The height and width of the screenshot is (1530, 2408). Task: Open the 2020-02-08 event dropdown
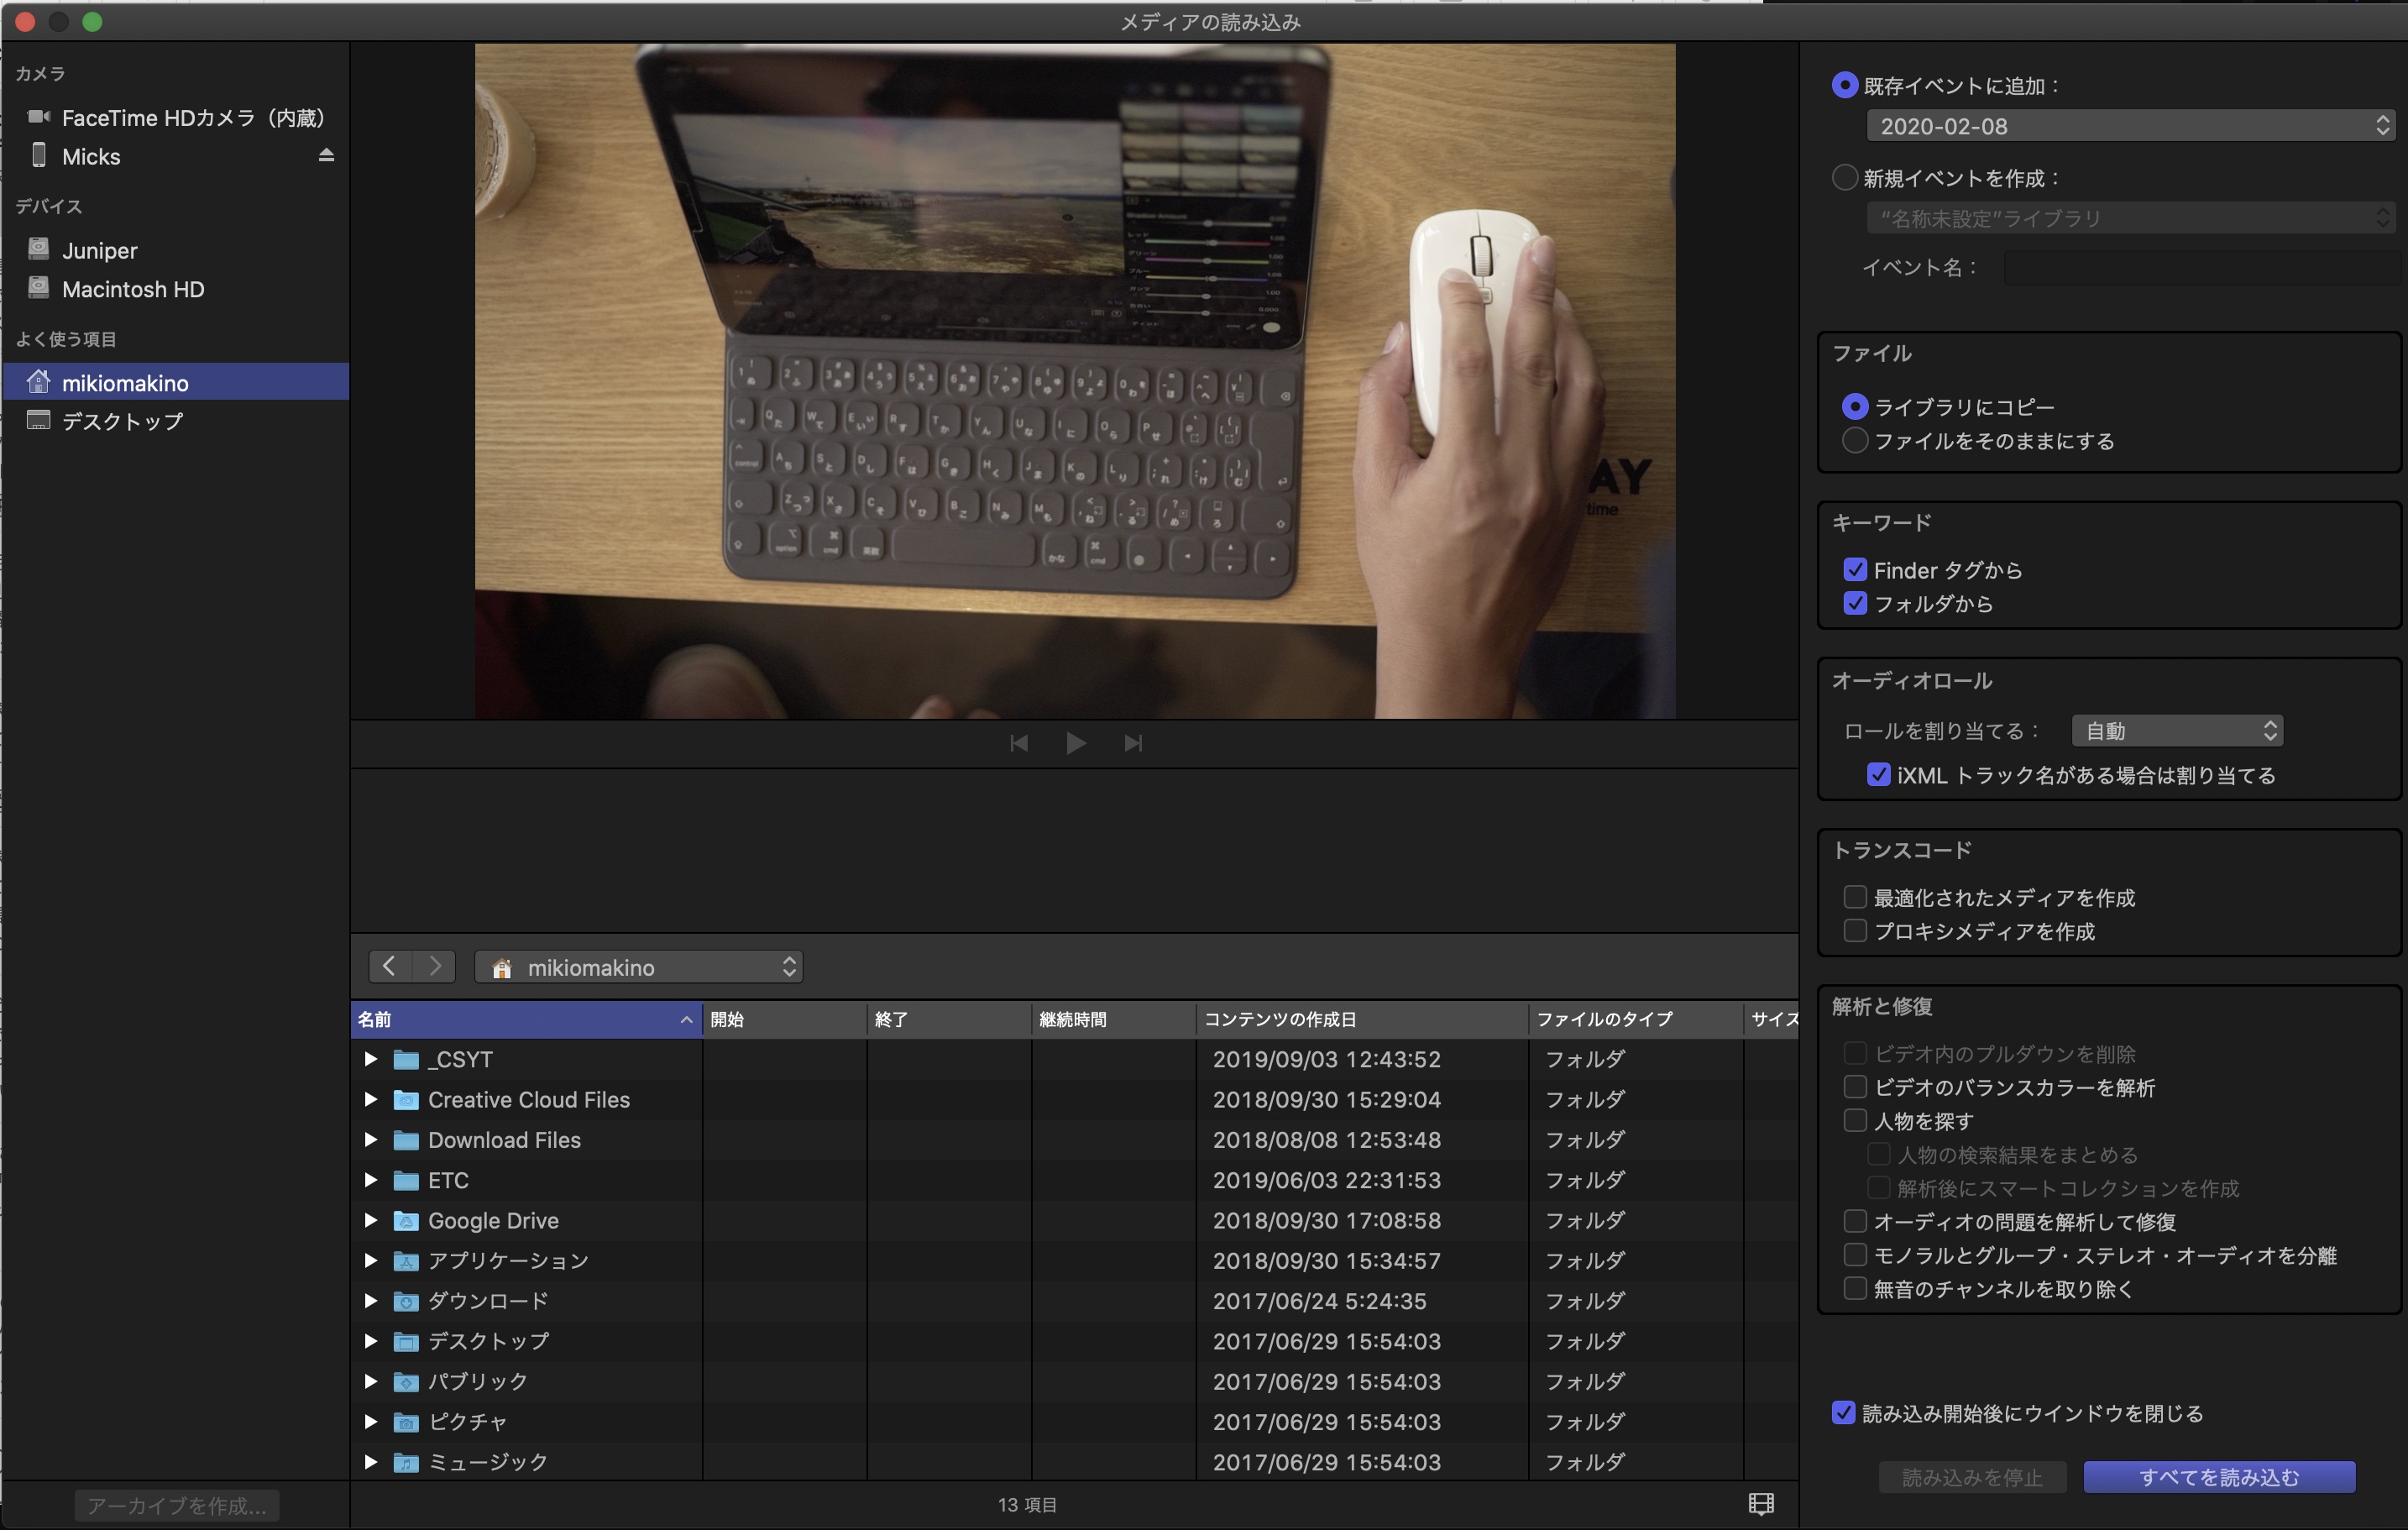(x=2129, y=126)
